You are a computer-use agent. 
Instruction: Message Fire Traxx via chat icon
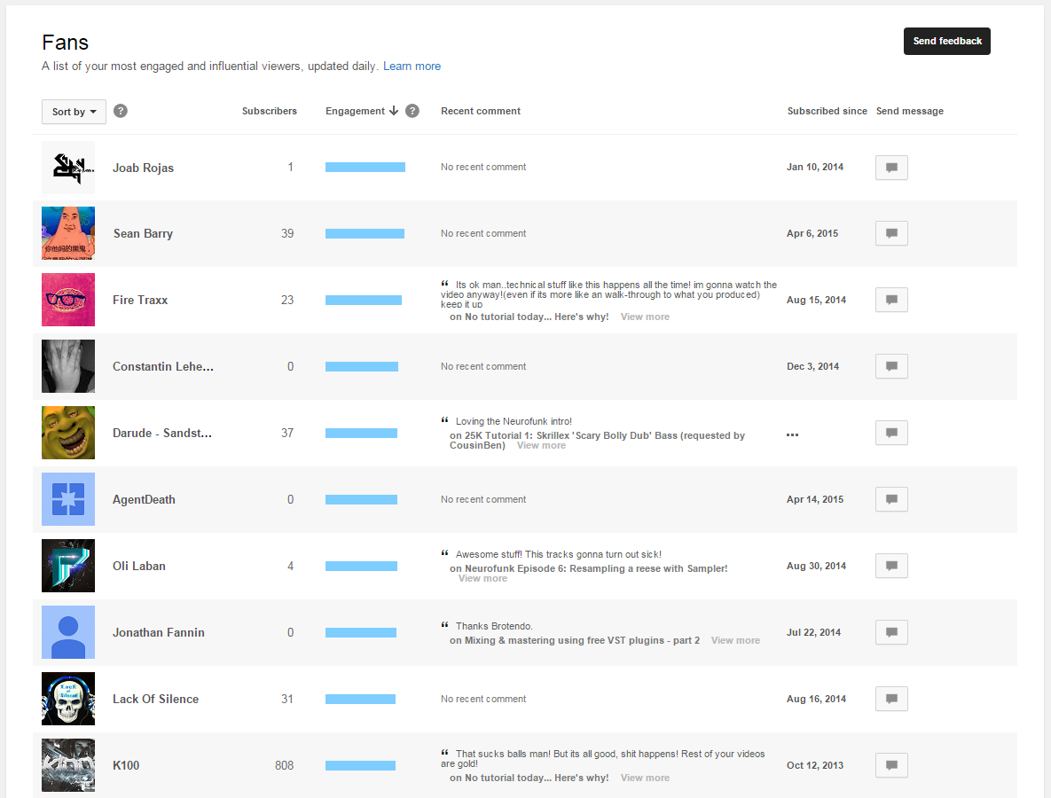(891, 300)
